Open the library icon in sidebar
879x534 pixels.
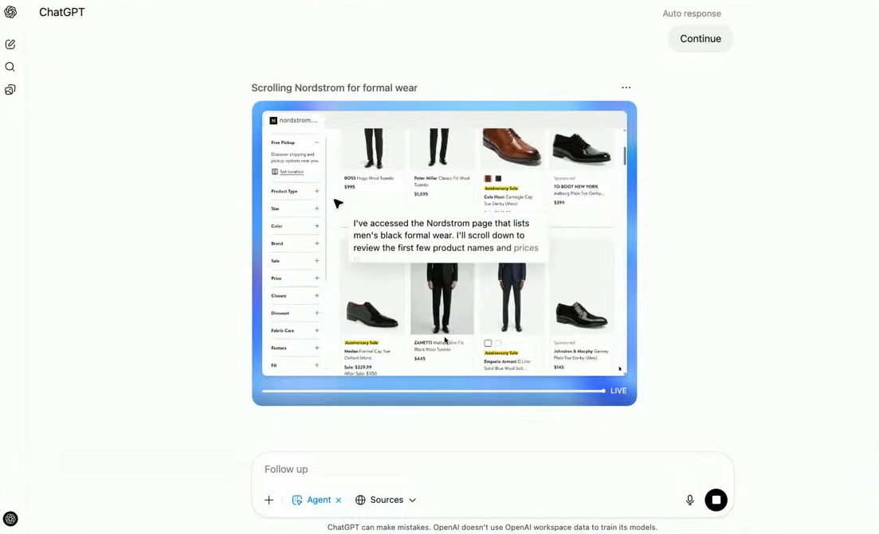tap(10, 90)
